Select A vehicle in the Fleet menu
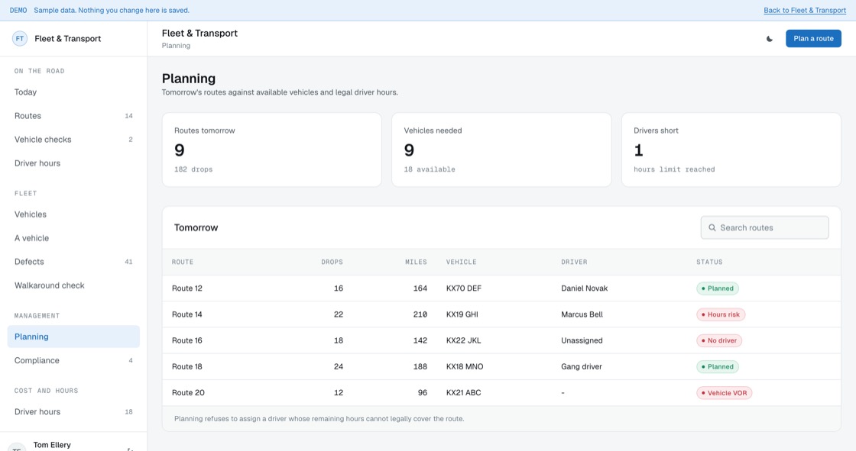The width and height of the screenshot is (856, 451). (73, 238)
